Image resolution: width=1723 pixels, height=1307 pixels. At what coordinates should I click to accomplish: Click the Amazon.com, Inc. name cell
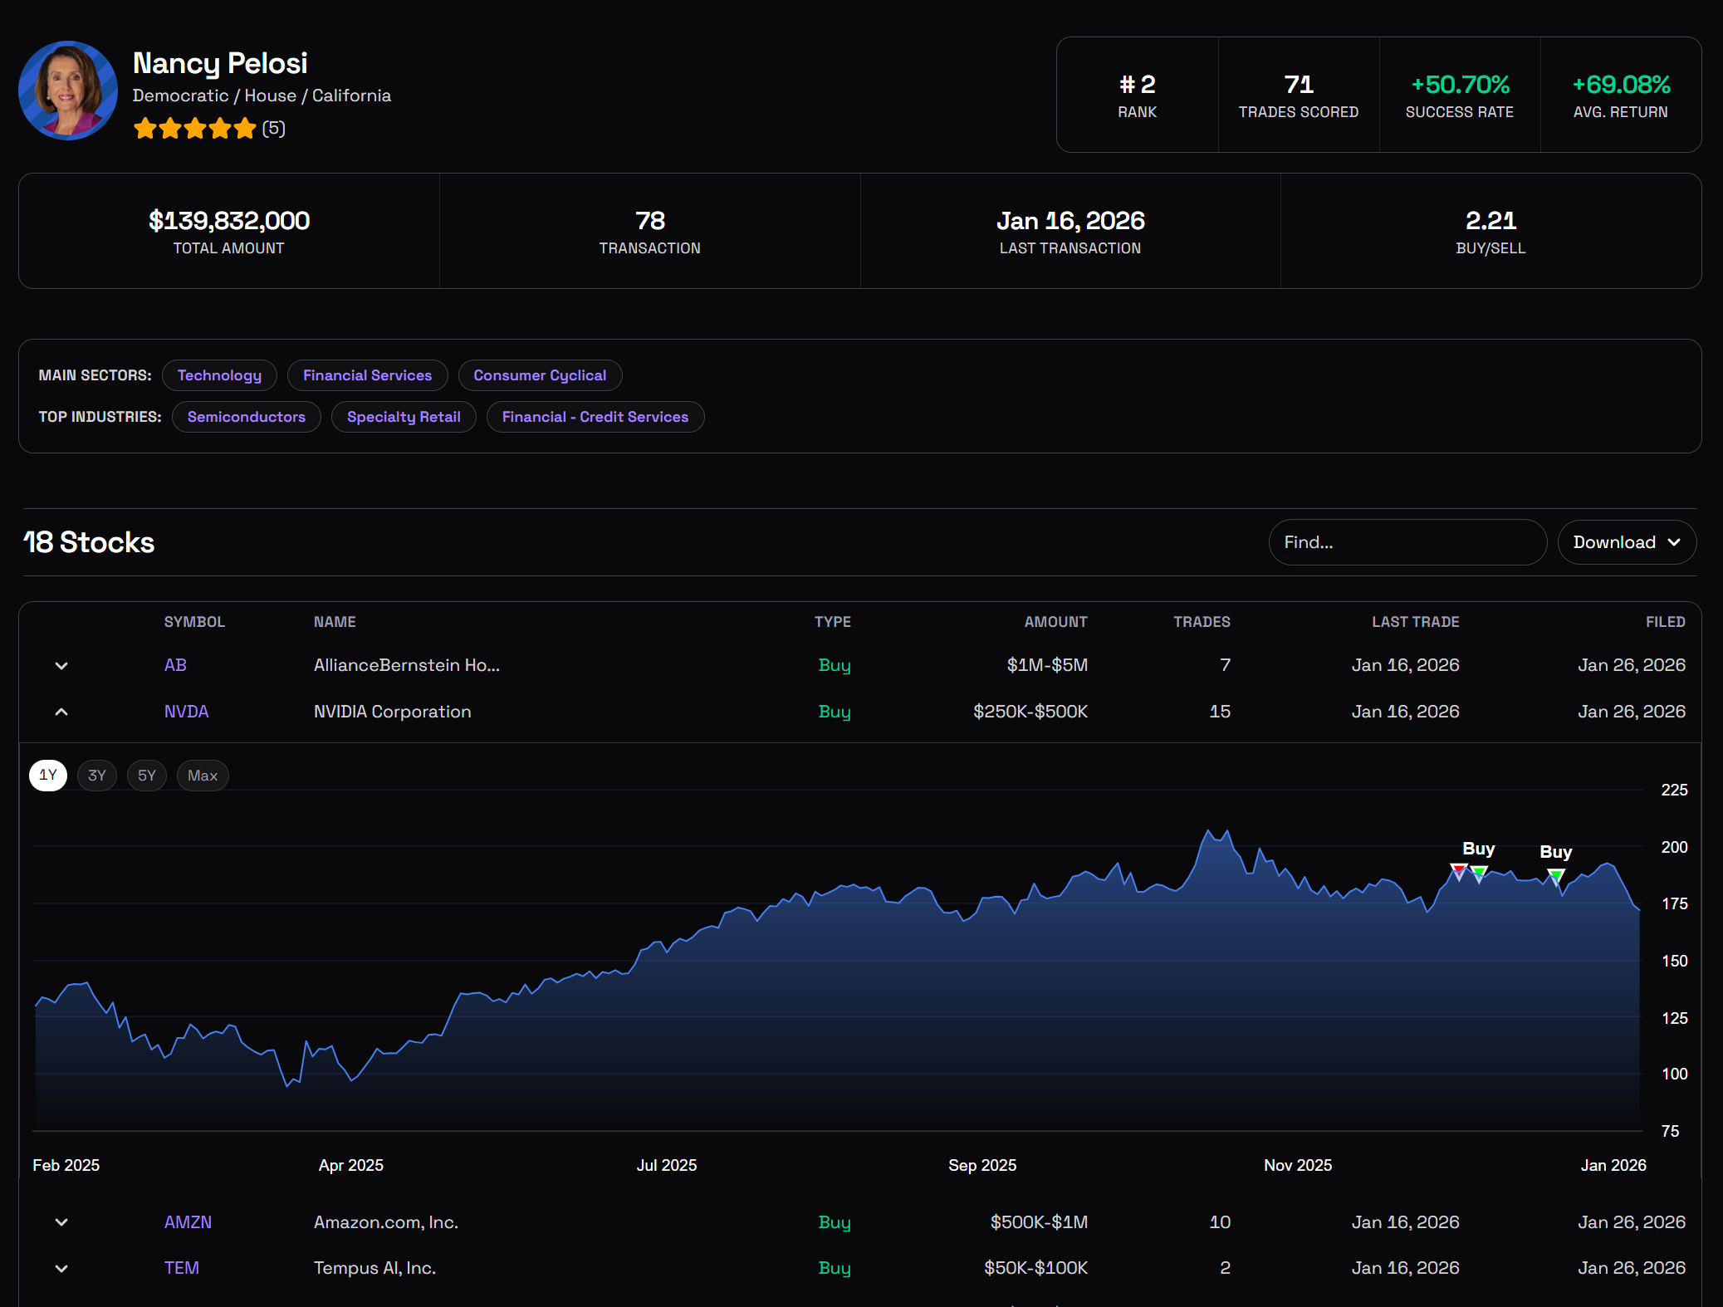click(x=386, y=1222)
